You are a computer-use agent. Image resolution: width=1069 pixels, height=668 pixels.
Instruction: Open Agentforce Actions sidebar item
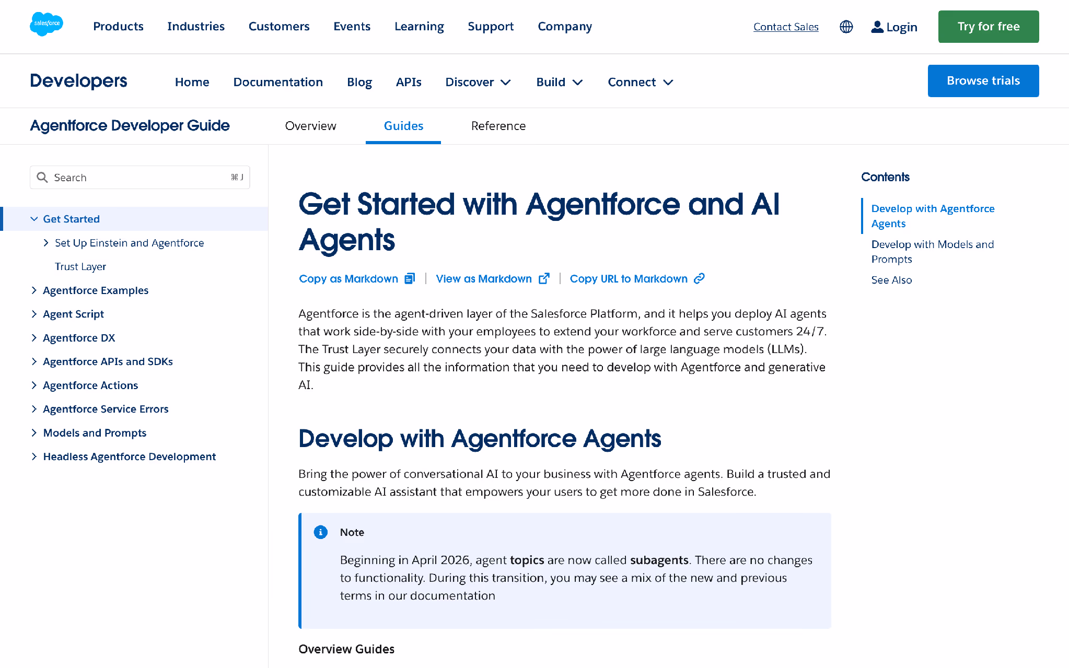90,385
